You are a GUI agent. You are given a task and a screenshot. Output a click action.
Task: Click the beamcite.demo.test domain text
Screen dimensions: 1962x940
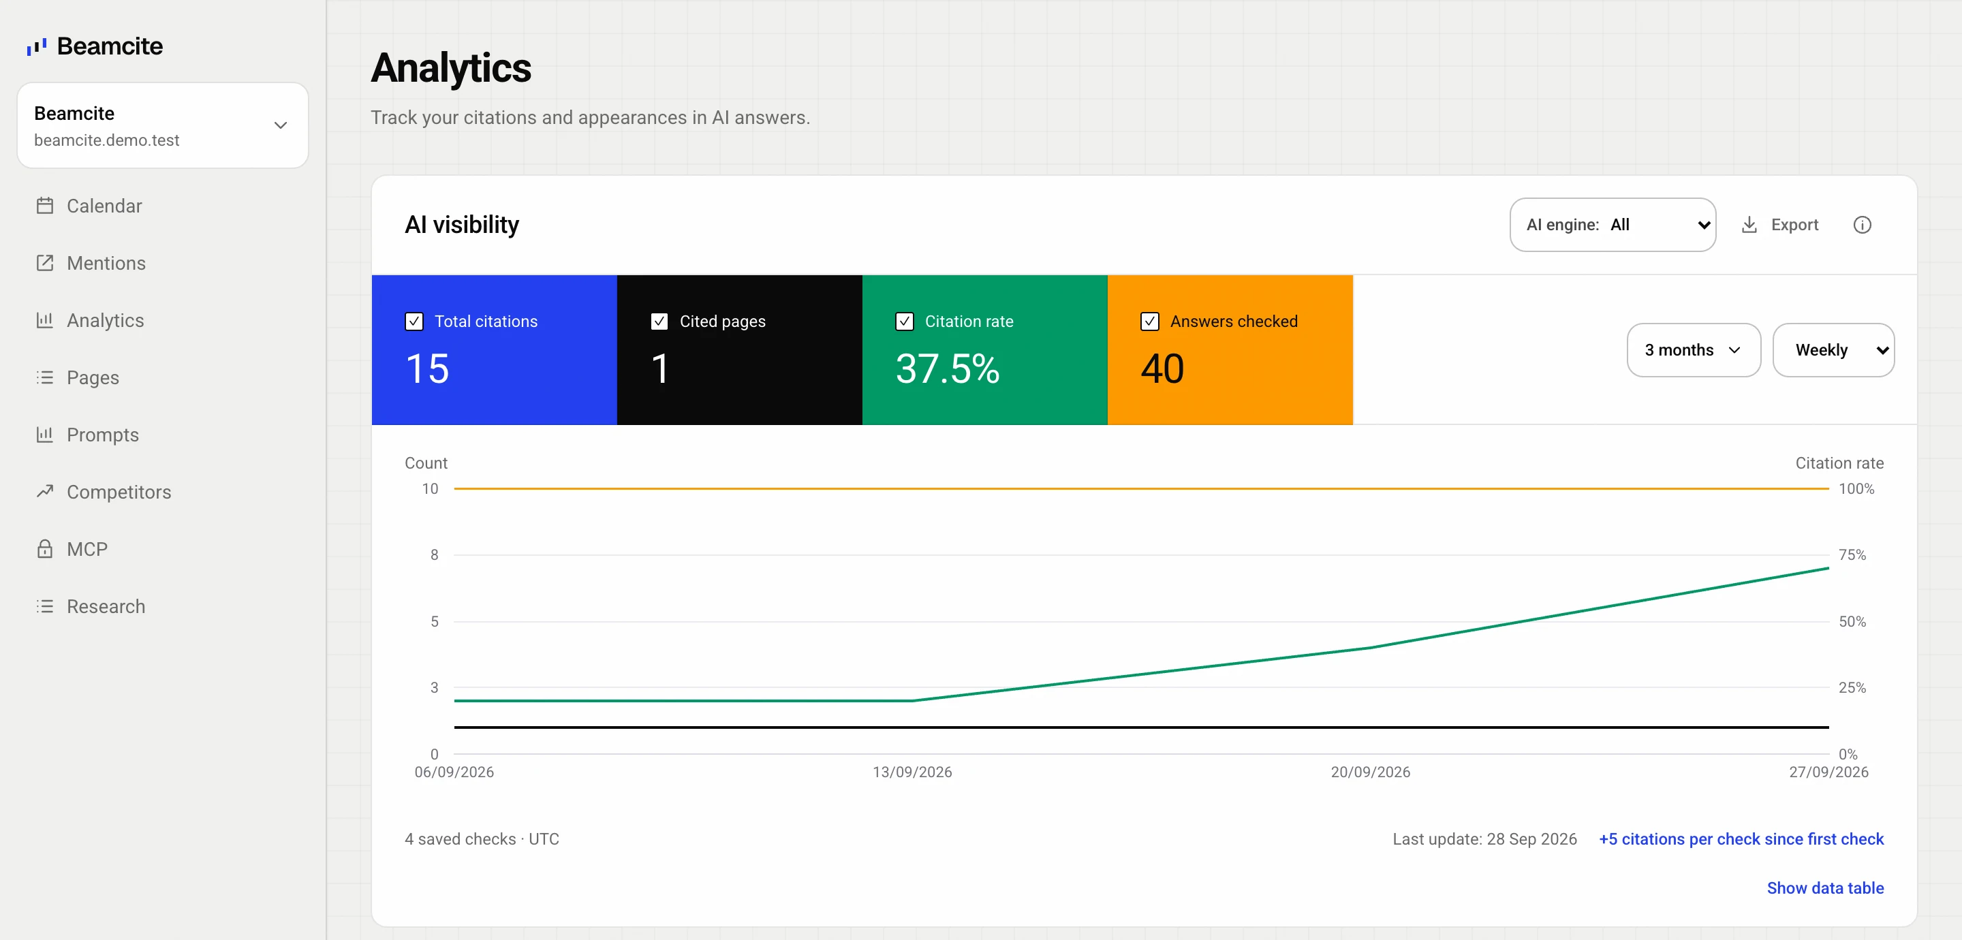[107, 140]
